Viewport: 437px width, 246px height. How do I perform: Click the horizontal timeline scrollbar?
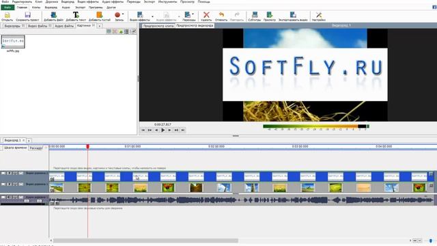145,241
